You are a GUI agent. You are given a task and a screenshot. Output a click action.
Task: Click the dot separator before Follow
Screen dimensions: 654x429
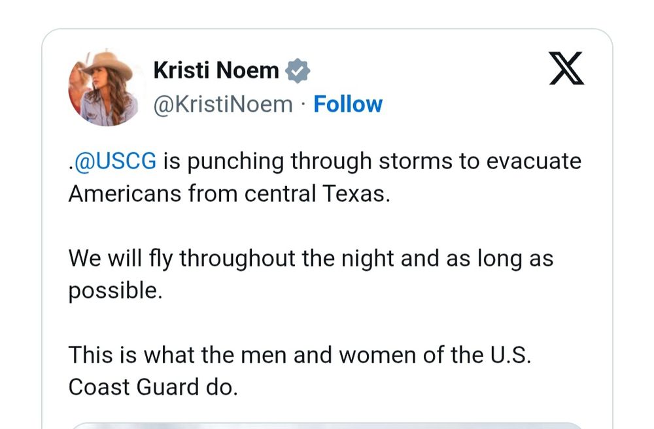303,104
